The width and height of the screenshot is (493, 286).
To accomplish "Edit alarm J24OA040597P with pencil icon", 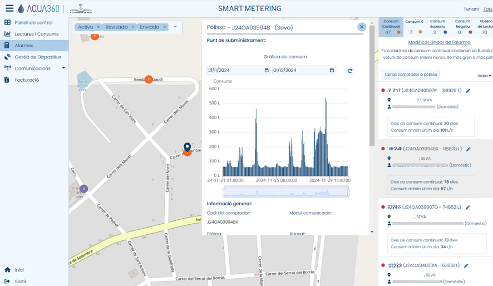I will (468, 91).
